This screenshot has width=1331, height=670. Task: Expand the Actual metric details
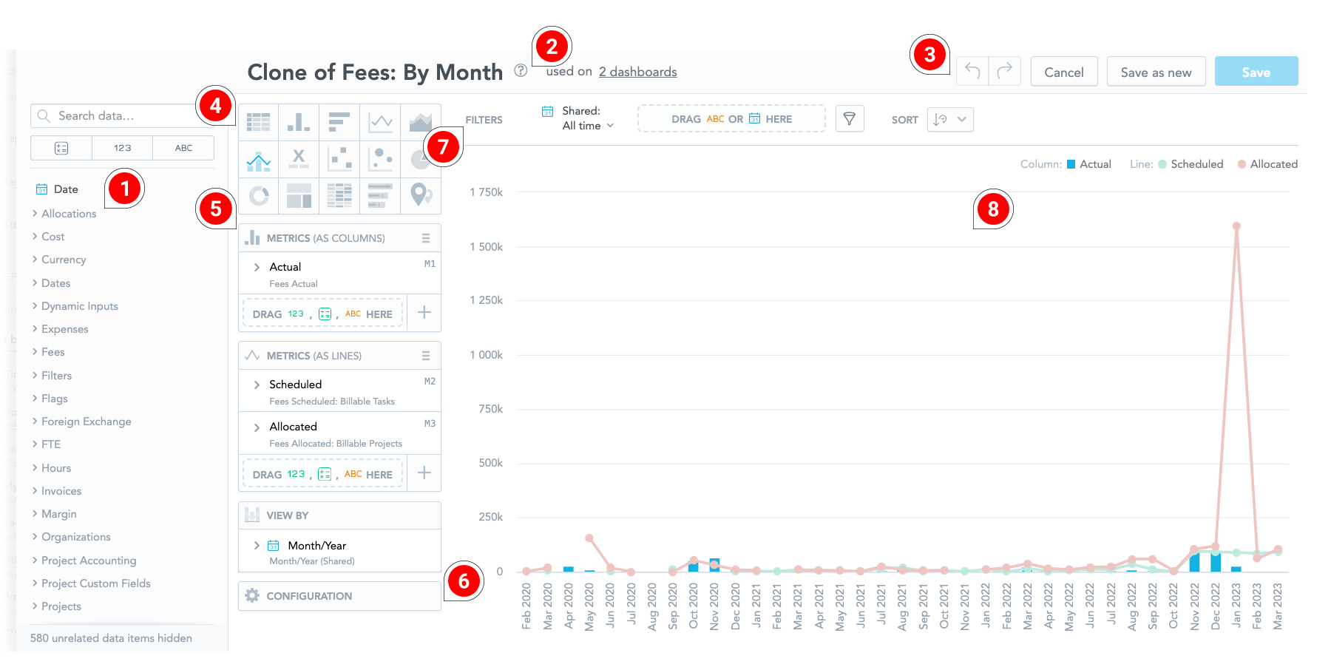257,267
